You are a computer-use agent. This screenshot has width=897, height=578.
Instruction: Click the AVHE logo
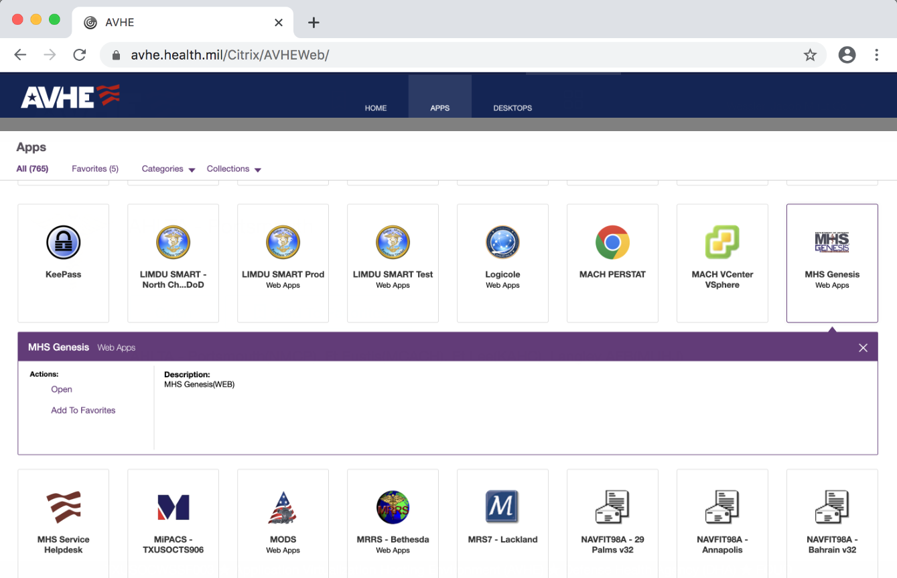70,97
